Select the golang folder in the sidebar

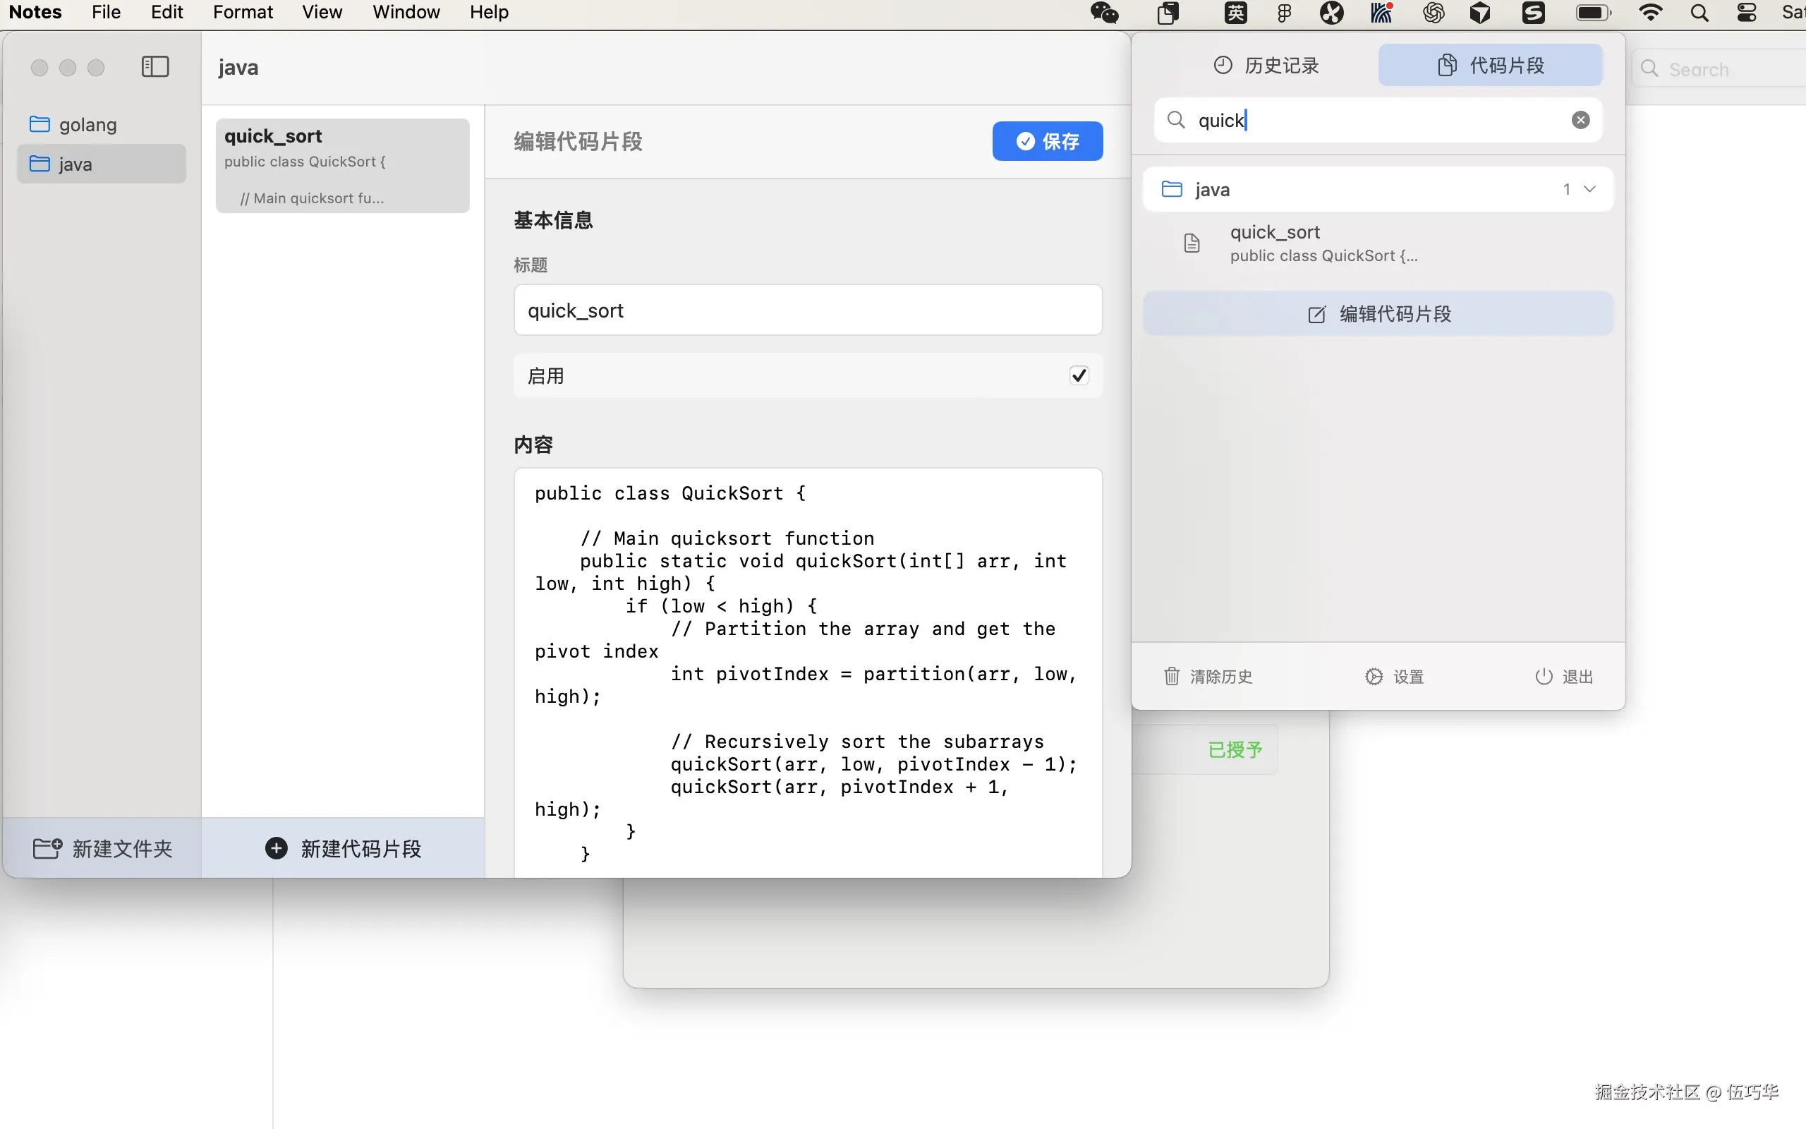(87, 124)
